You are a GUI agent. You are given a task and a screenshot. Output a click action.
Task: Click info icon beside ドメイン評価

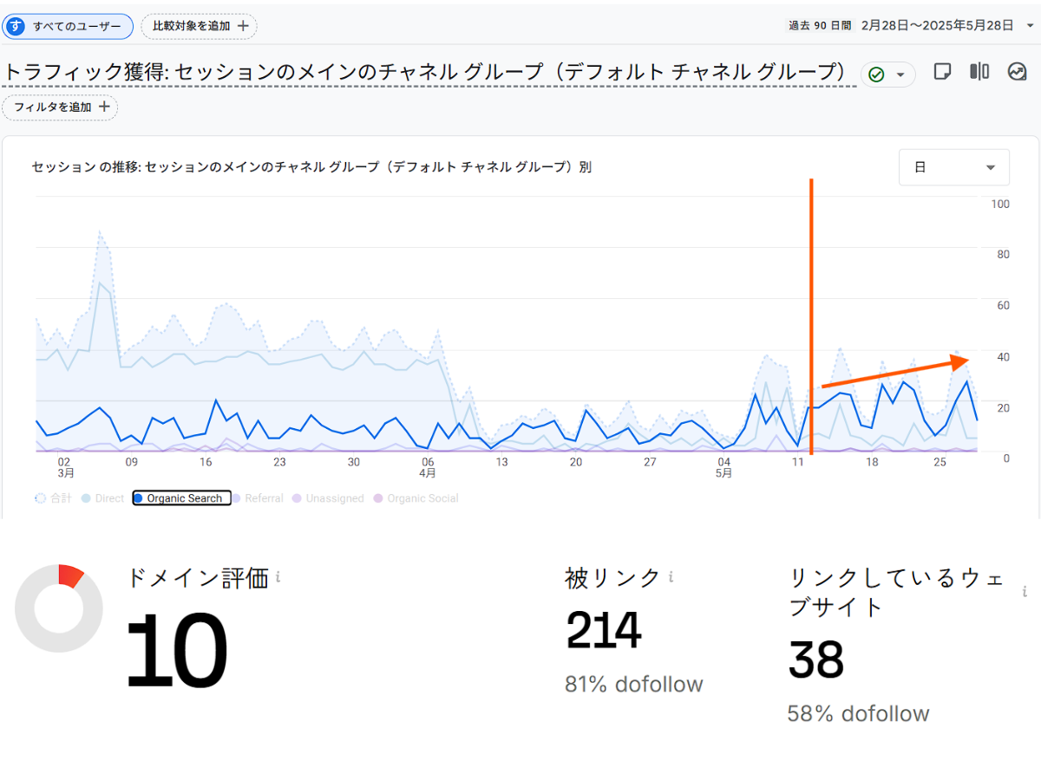278,576
